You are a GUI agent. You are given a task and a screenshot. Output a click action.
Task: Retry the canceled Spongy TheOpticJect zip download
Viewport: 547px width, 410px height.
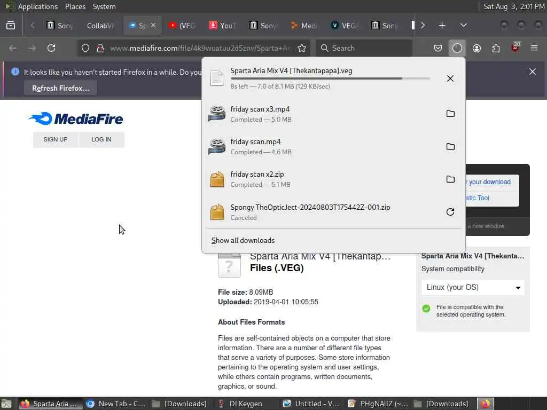(450, 212)
